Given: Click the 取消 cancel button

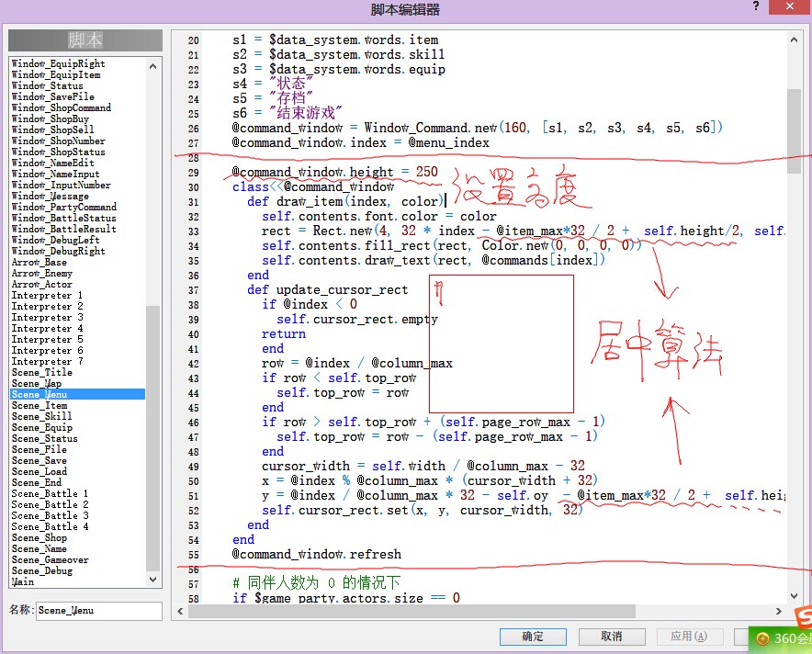Looking at the screenshot, I should pos(612,637).
